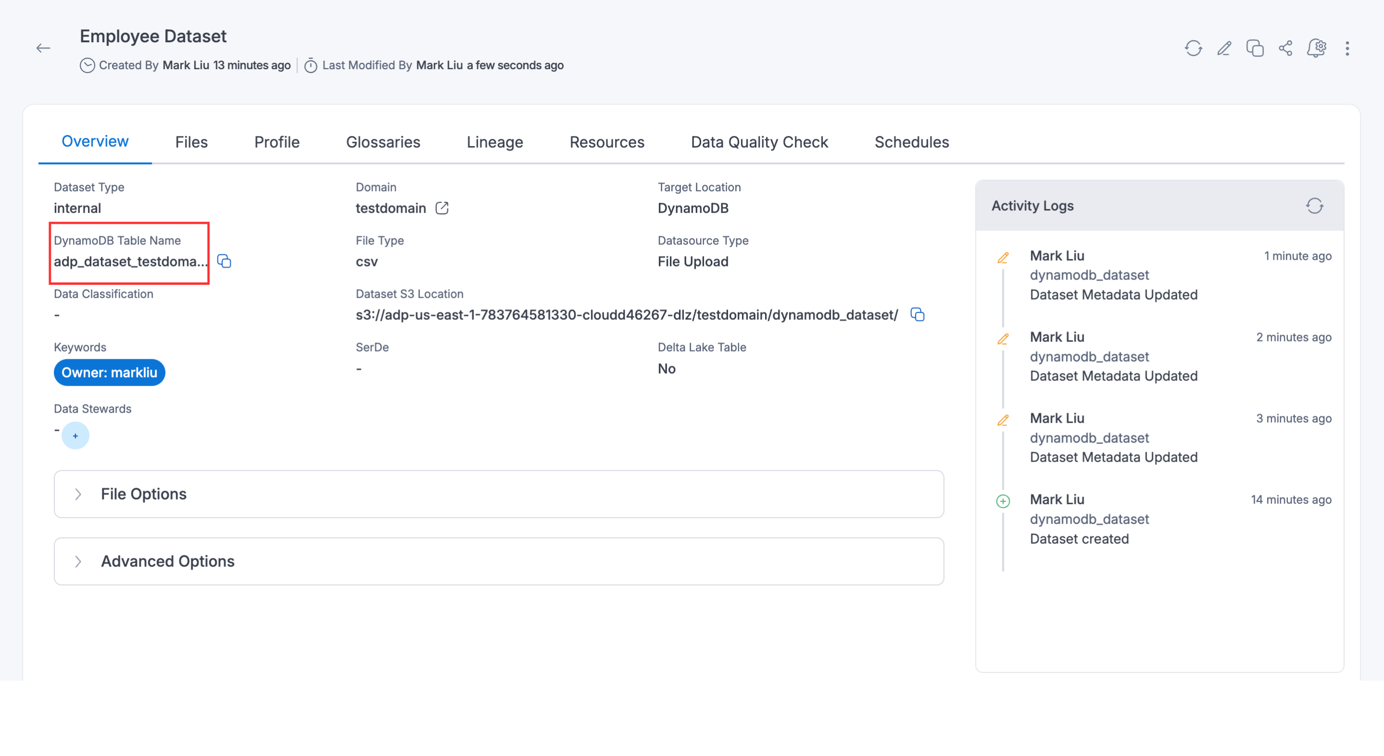The height and width of the screenshot is (756, 1384).
Task: Add a data steward with the plus button
Action: click(75, 436)
